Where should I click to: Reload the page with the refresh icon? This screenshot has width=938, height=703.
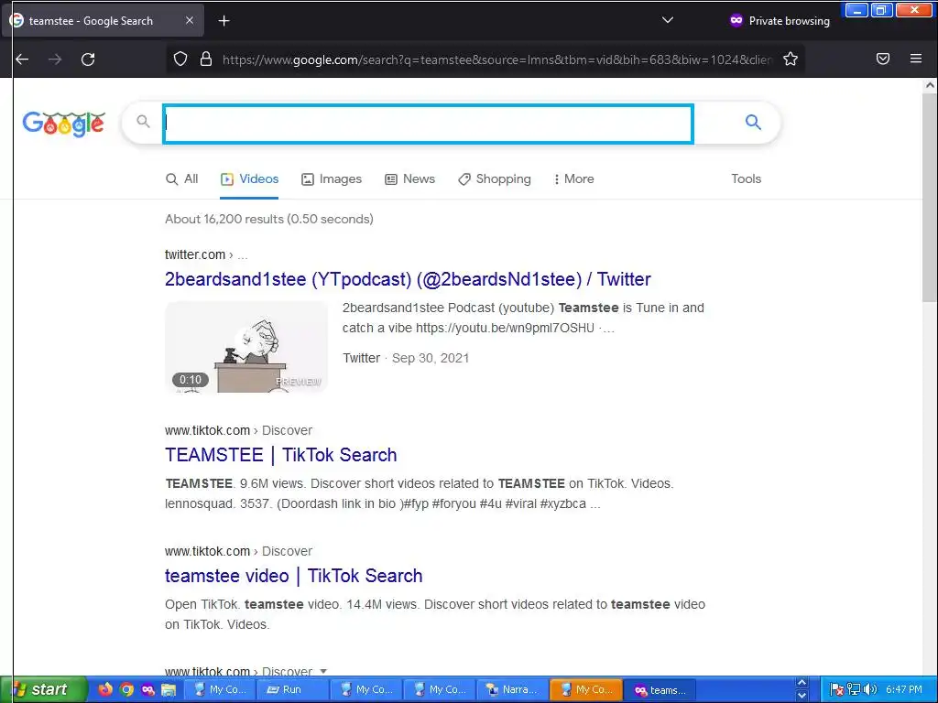coord(88,59)
